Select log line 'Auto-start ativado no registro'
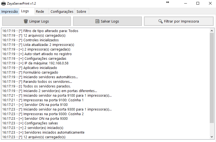The image size is (216, 142). (37, 54)
